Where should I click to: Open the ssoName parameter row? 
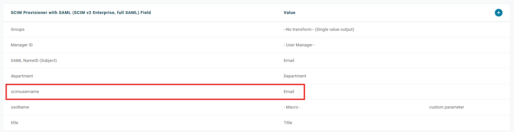[257, 107]
